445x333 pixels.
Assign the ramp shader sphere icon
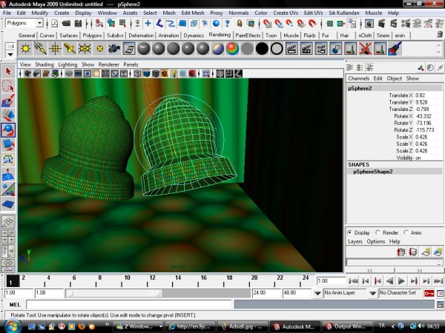232,48
